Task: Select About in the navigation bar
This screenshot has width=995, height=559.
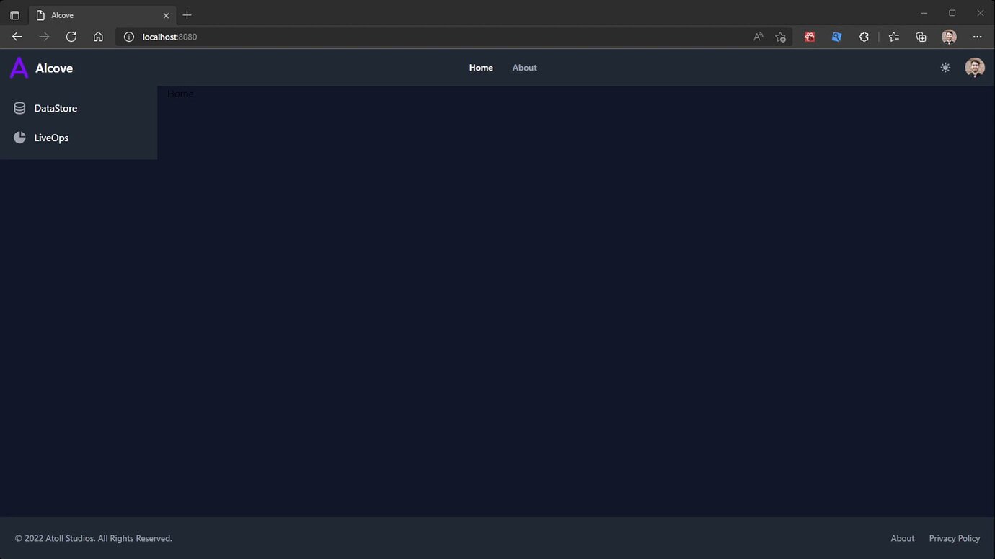Action: click(x=524, y=67)
